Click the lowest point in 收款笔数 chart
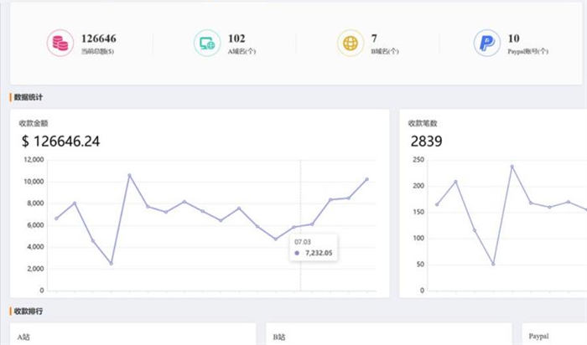The image size is (587, 345). click(493, 264)
